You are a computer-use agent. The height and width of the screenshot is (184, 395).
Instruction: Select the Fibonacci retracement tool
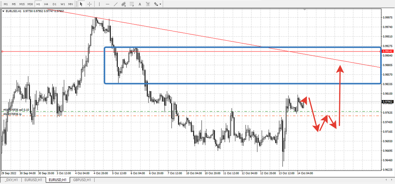132,4
